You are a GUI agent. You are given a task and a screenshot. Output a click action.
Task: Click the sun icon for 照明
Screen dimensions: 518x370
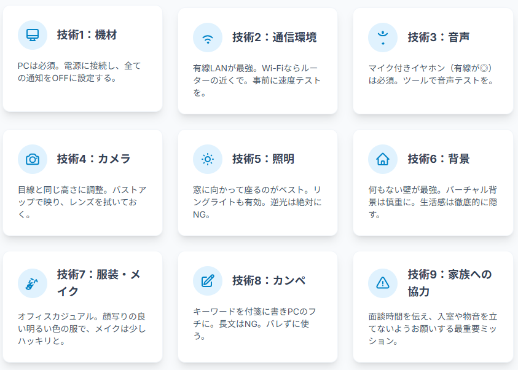pyautogui.click(x=208, y=159)
